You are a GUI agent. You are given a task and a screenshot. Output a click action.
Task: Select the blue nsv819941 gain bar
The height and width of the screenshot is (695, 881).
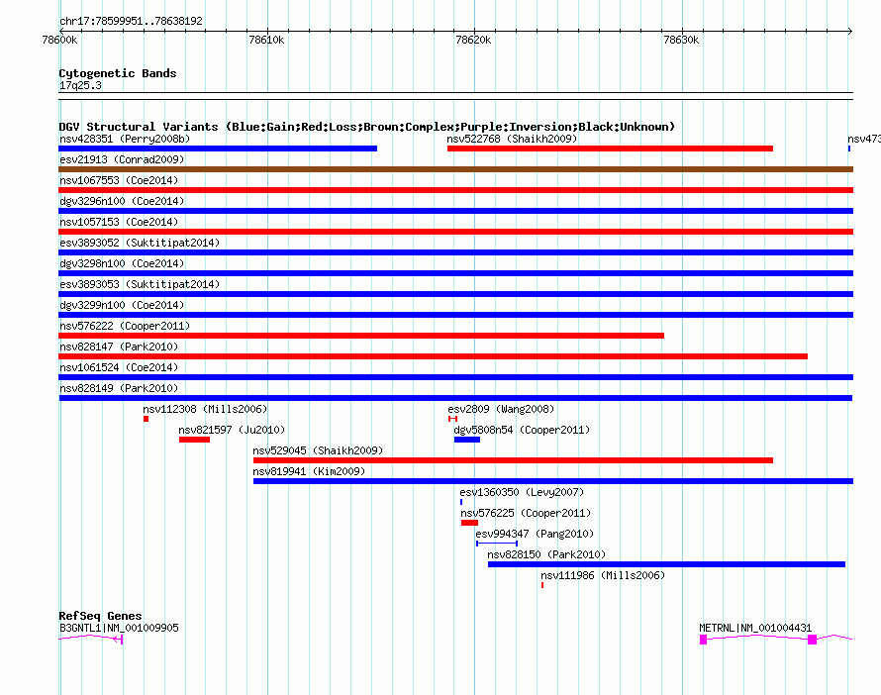point(553,481)
